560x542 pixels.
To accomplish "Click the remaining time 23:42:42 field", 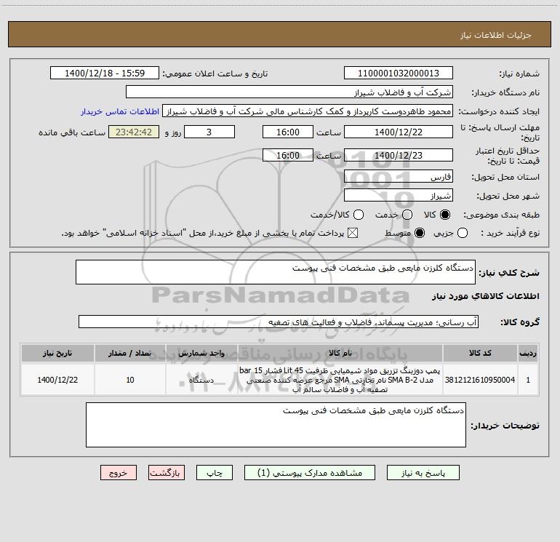I will [x=134, y=132].
